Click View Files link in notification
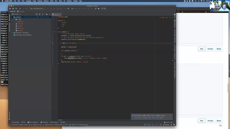The height and width of the screenshot is (129, 230). pyautogui.click(x=138, y=118)
